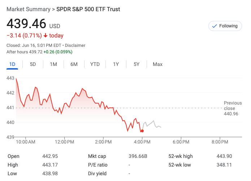Click the 439.46 price value

(26, 23)
